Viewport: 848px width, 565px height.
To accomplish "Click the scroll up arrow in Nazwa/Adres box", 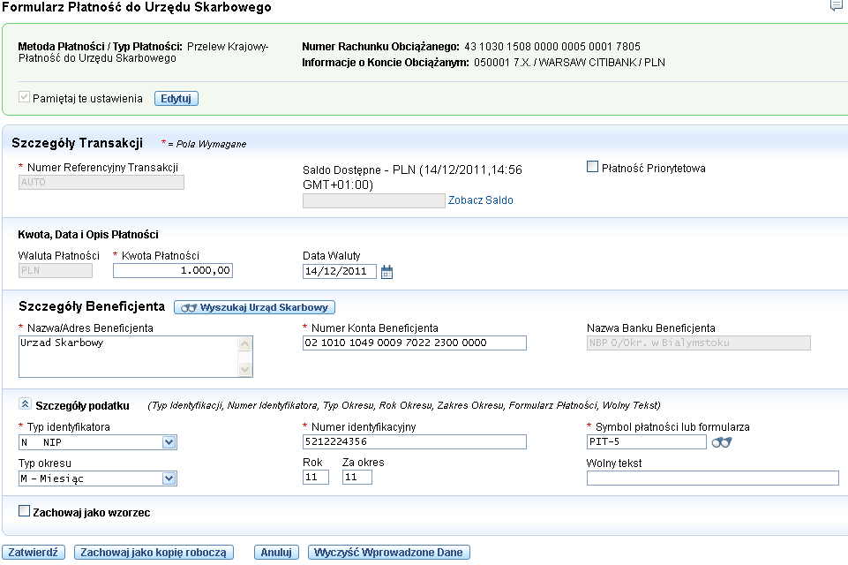I will pyautogui.click(x=245, y=344).
